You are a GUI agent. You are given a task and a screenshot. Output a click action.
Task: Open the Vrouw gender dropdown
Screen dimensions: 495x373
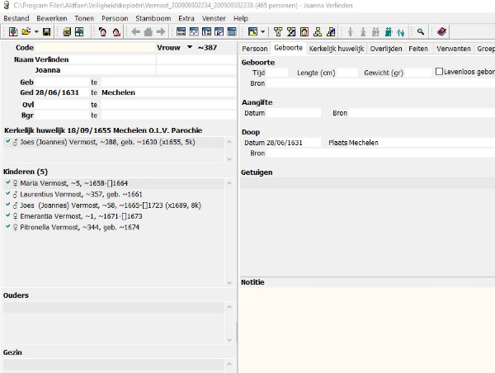pyautogui.click(x=189, y=48)
